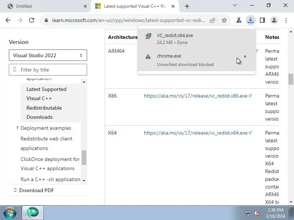Viewport: 294px width, 220px height.
Task: Select the Latest supported Visual C++ tab
Action: pyautogui.click(x=135, y=6)
